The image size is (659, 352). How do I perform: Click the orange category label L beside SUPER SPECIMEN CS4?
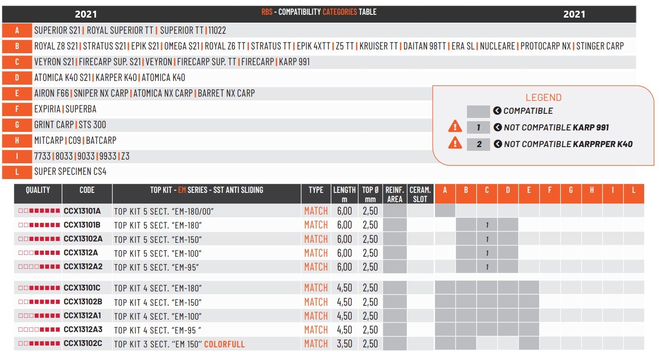click(x=17, y=172)
